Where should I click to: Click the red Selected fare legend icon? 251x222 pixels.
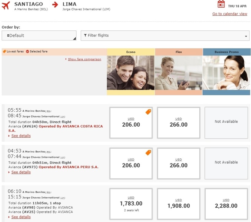28,52
